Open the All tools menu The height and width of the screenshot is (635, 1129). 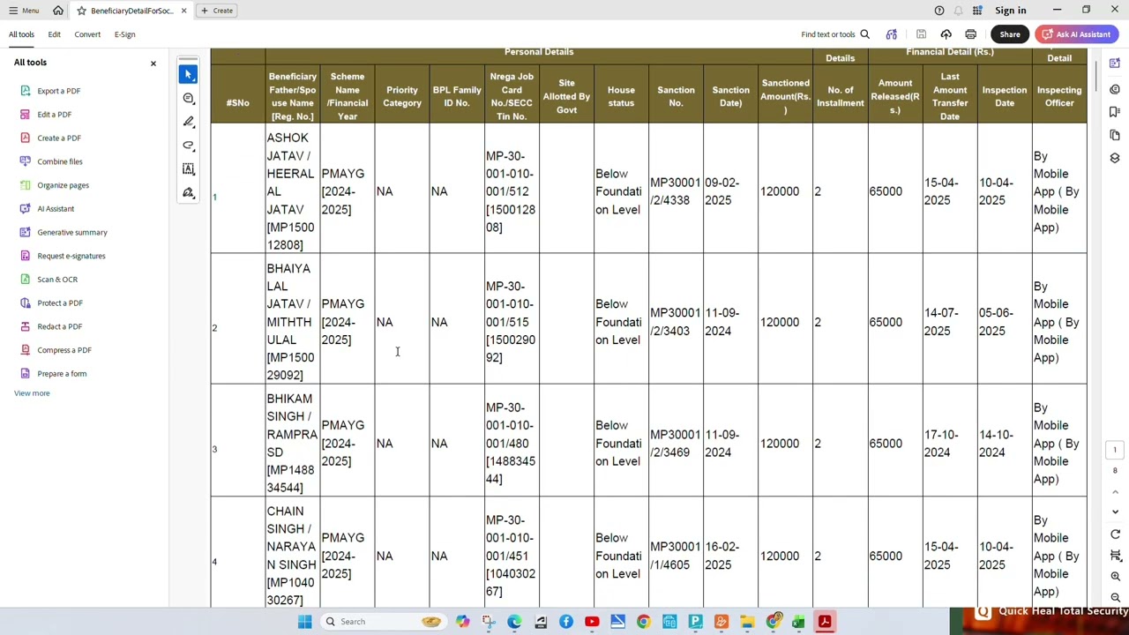21,34
